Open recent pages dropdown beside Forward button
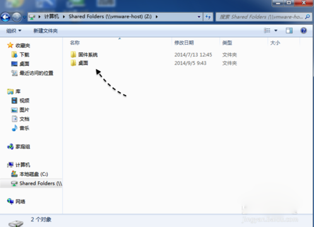The height and width of the screenshot is (227, 314). [x=25, y=17]
